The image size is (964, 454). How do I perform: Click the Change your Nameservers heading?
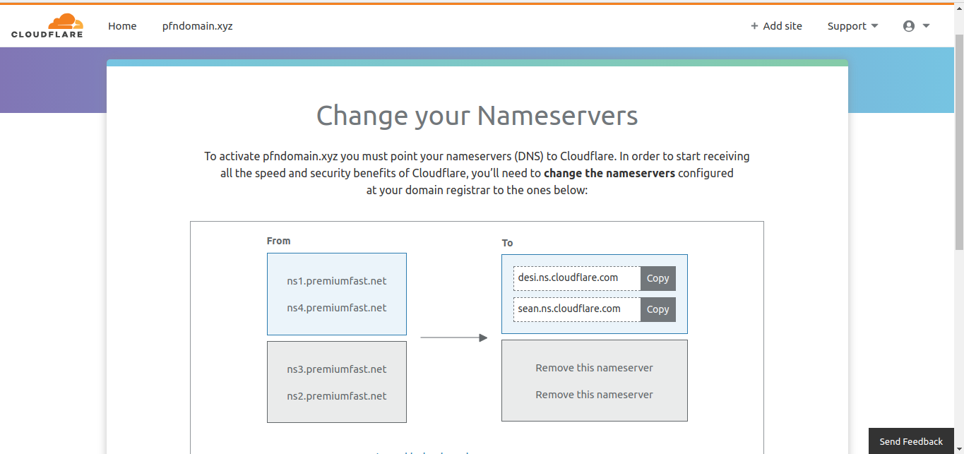(x=477, y=116)
